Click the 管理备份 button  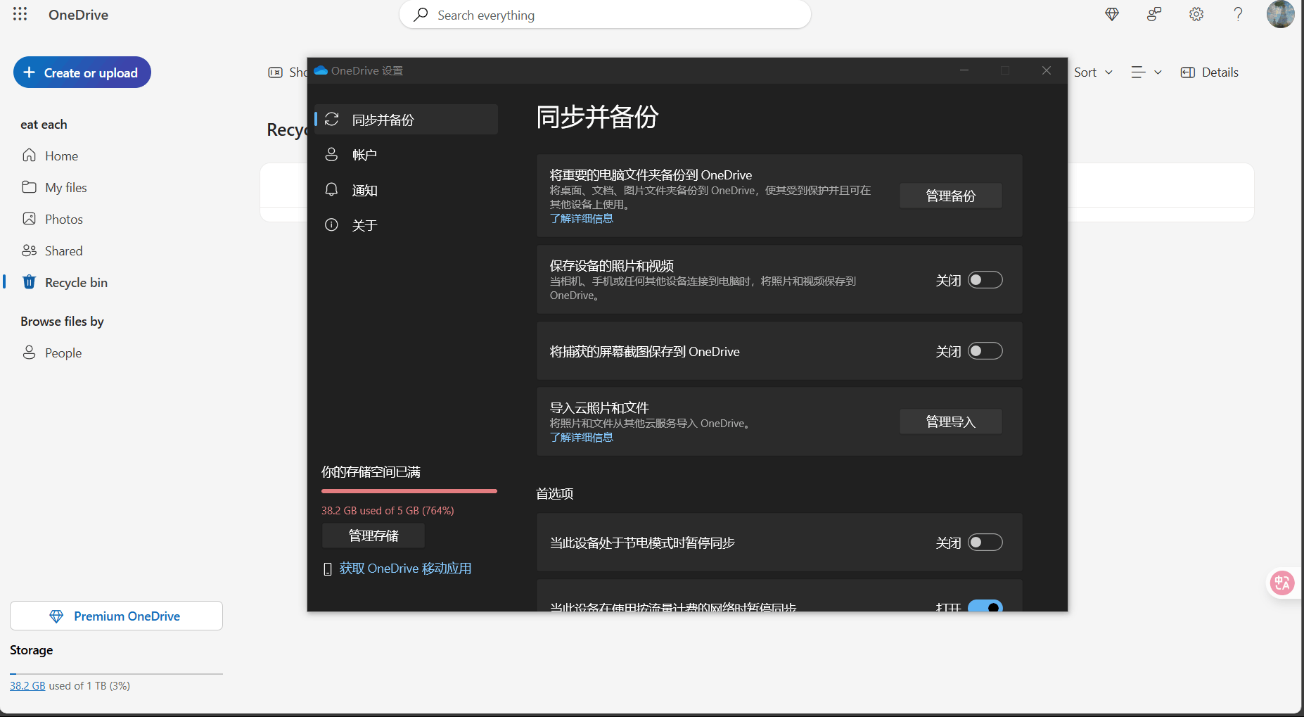(950, 196)
